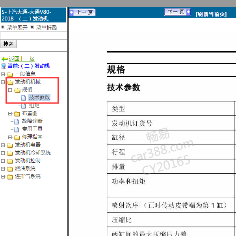Viewport: 236px width, 236px height.
Task: Click the 搜索 search button
Action: tap(8, 44)
